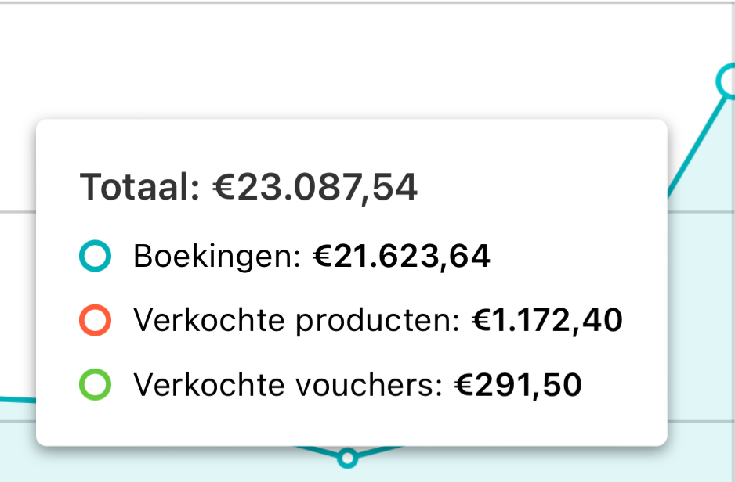The width and height of the screenshot is (735, 482).
Task: Click the teal circle beside Boekingen
Action: coord(95,256)
